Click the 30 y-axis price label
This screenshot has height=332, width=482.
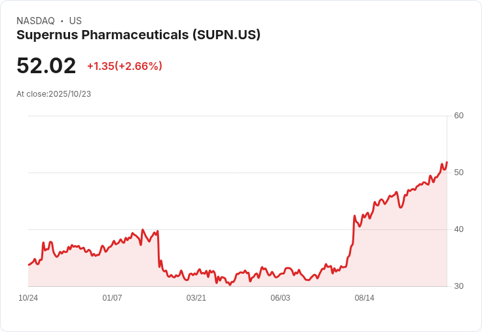click(x=458, y=286)
